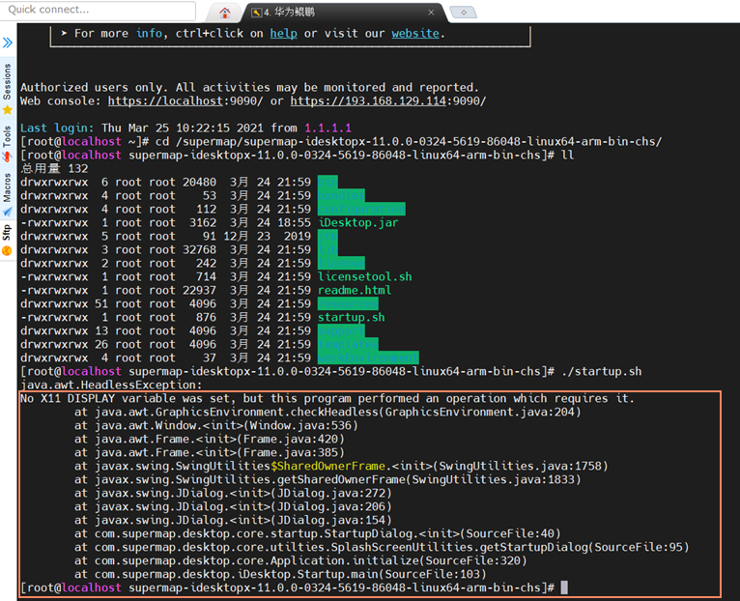The image size is (740, 601).
Task: Open the Home tab with house icon
Action: point(225,13)
